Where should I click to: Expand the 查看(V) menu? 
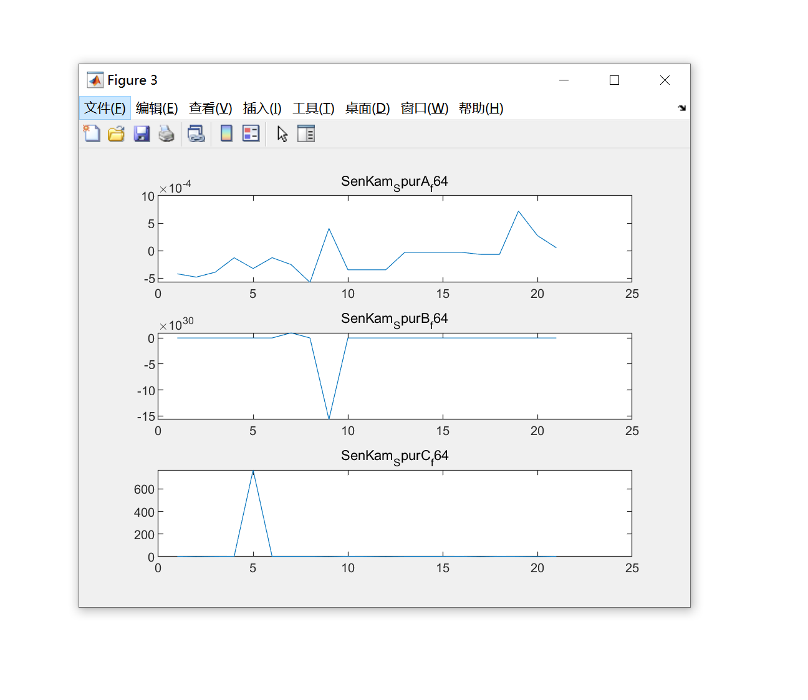click(210, 108)
